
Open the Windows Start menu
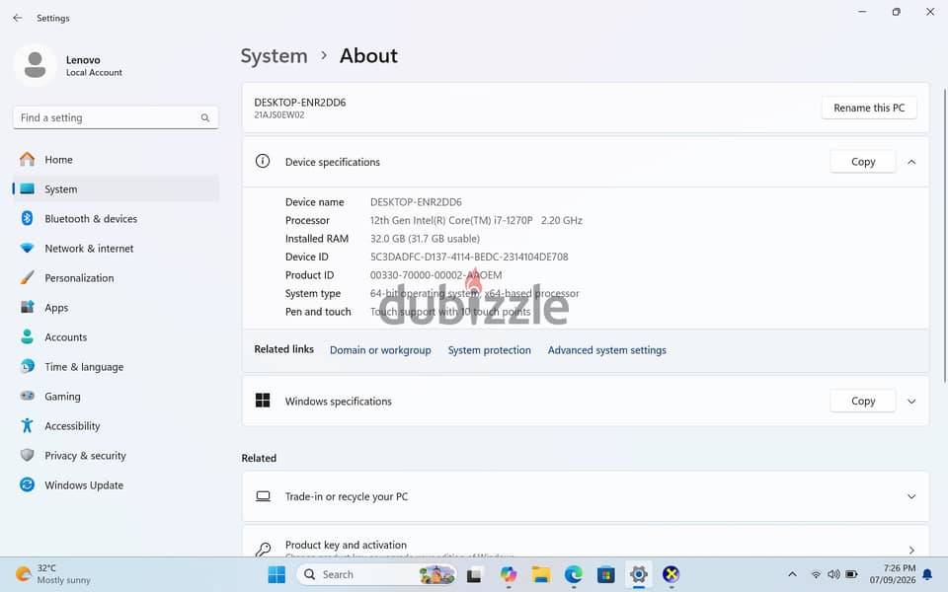[x=276, y=574]
